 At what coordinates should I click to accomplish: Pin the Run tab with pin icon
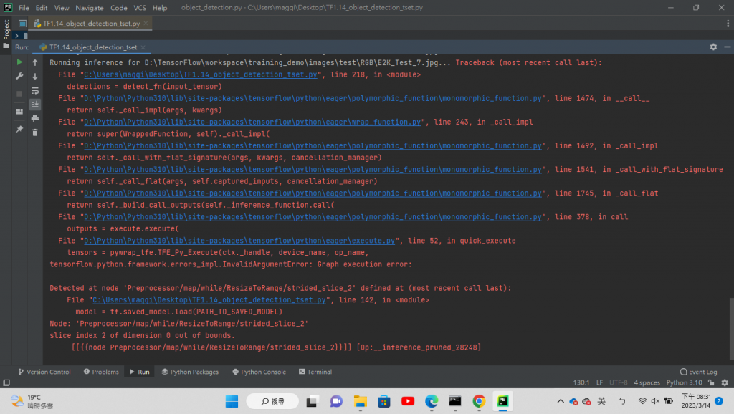click(19, 129)
